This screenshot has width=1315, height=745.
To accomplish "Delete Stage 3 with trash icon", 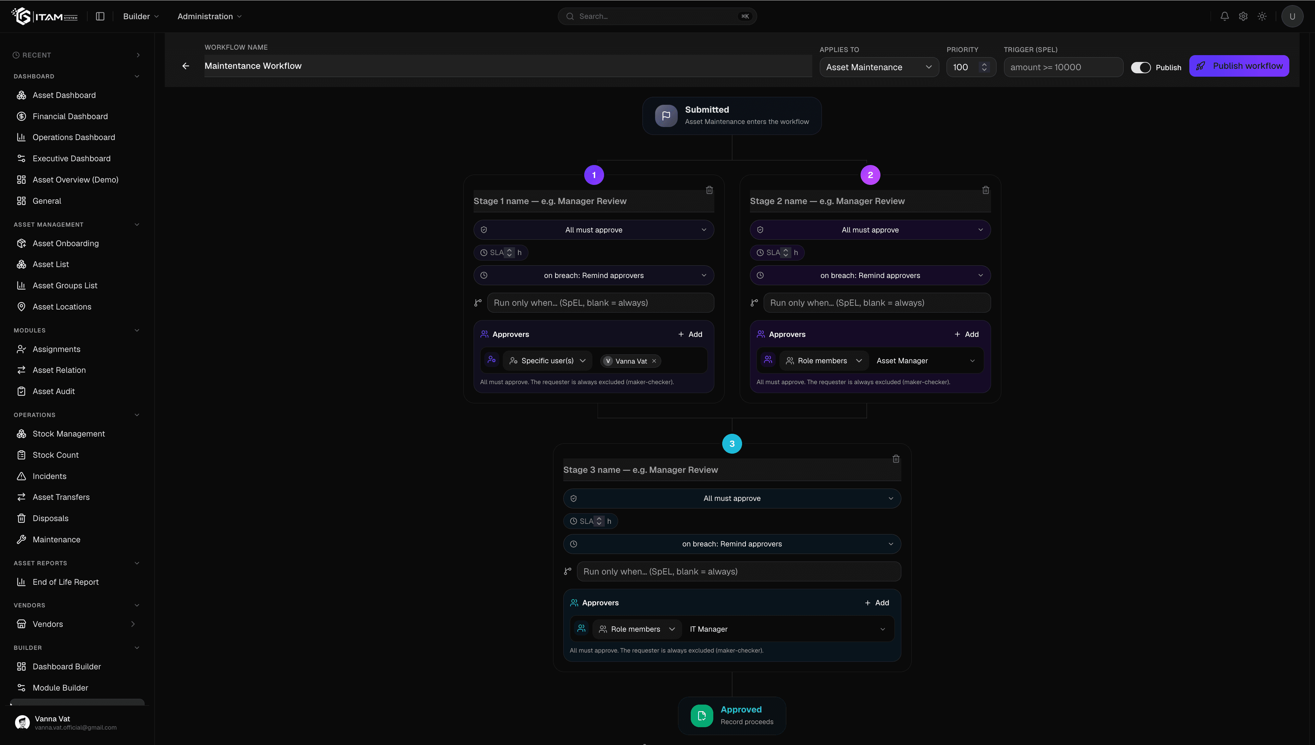I will [896, 458].
